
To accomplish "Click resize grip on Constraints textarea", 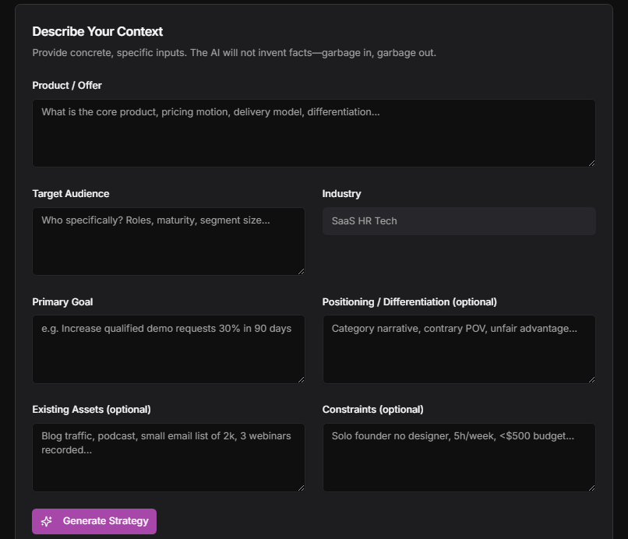I will 591,486.
